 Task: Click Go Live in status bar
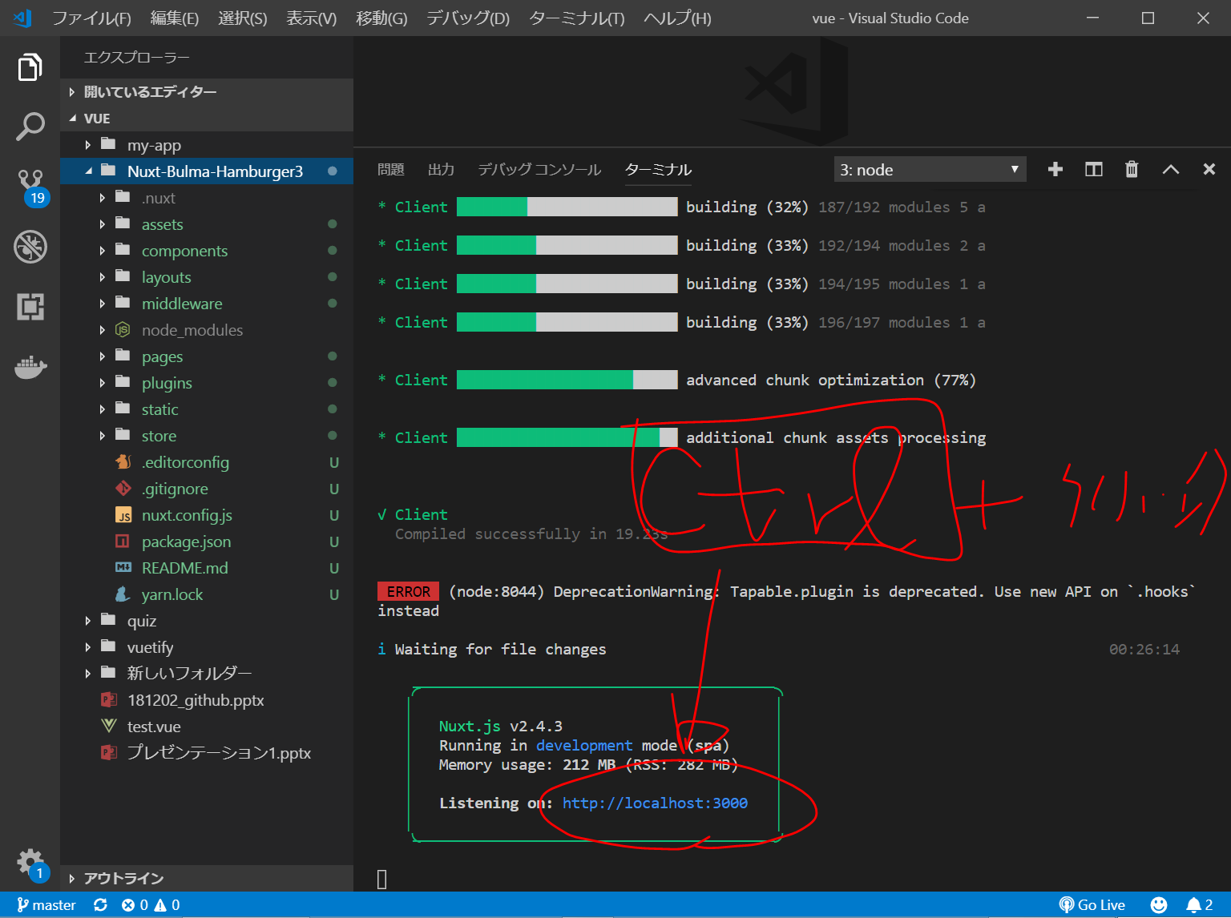(1092, 905)
